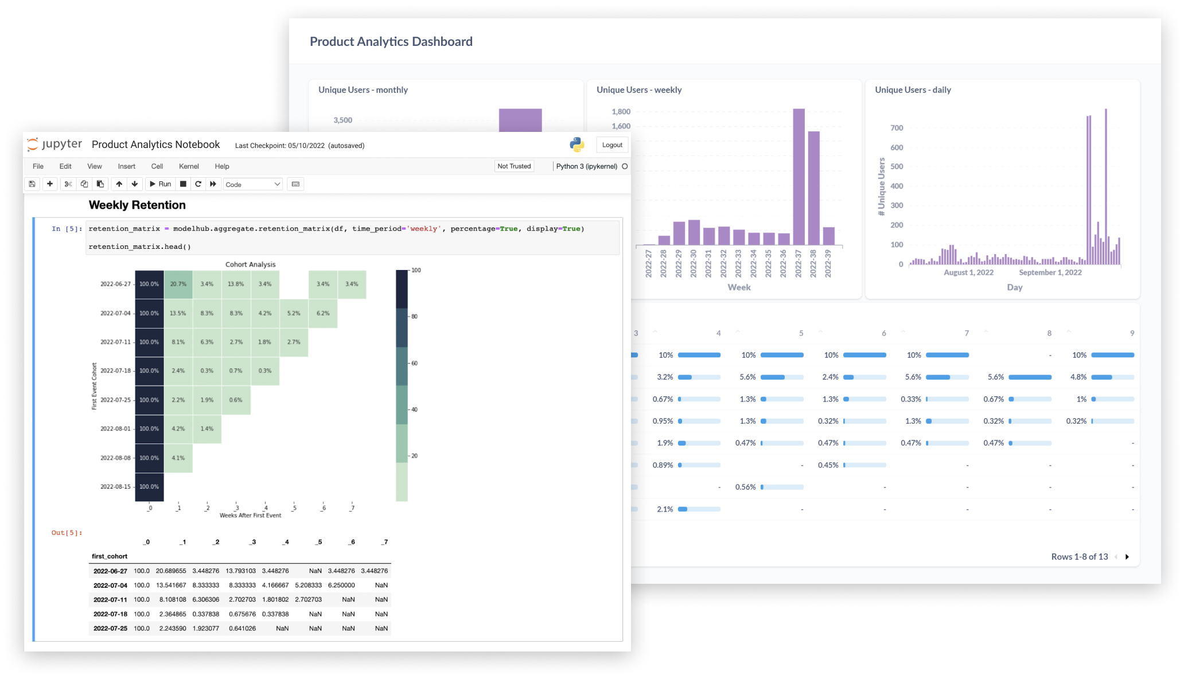The height and width of the screenshot is (679, 1184).
Task: Restart the kernel with circular arrow icon
Action: 198,184
